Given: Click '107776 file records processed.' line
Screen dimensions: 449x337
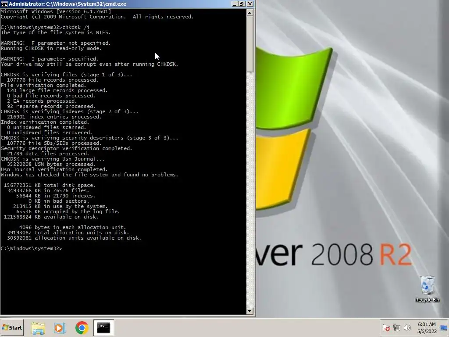Looking at the screenshot, I should (x=53, y=80).
